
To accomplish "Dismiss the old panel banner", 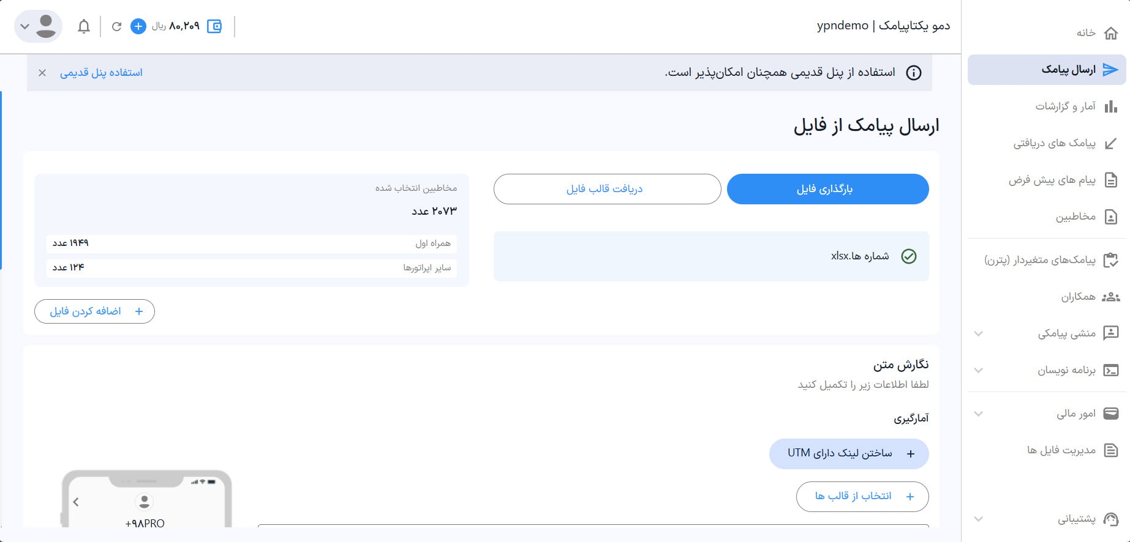I will 42,73.
